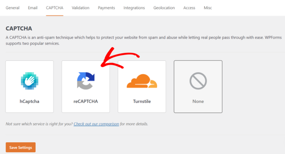
Task: Choose the reCAPTCHA arrows logo
Action: pyautogui.click(x=86, y=81)
